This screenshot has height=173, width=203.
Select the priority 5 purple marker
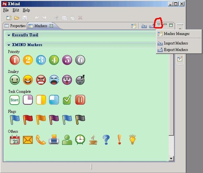67,60
